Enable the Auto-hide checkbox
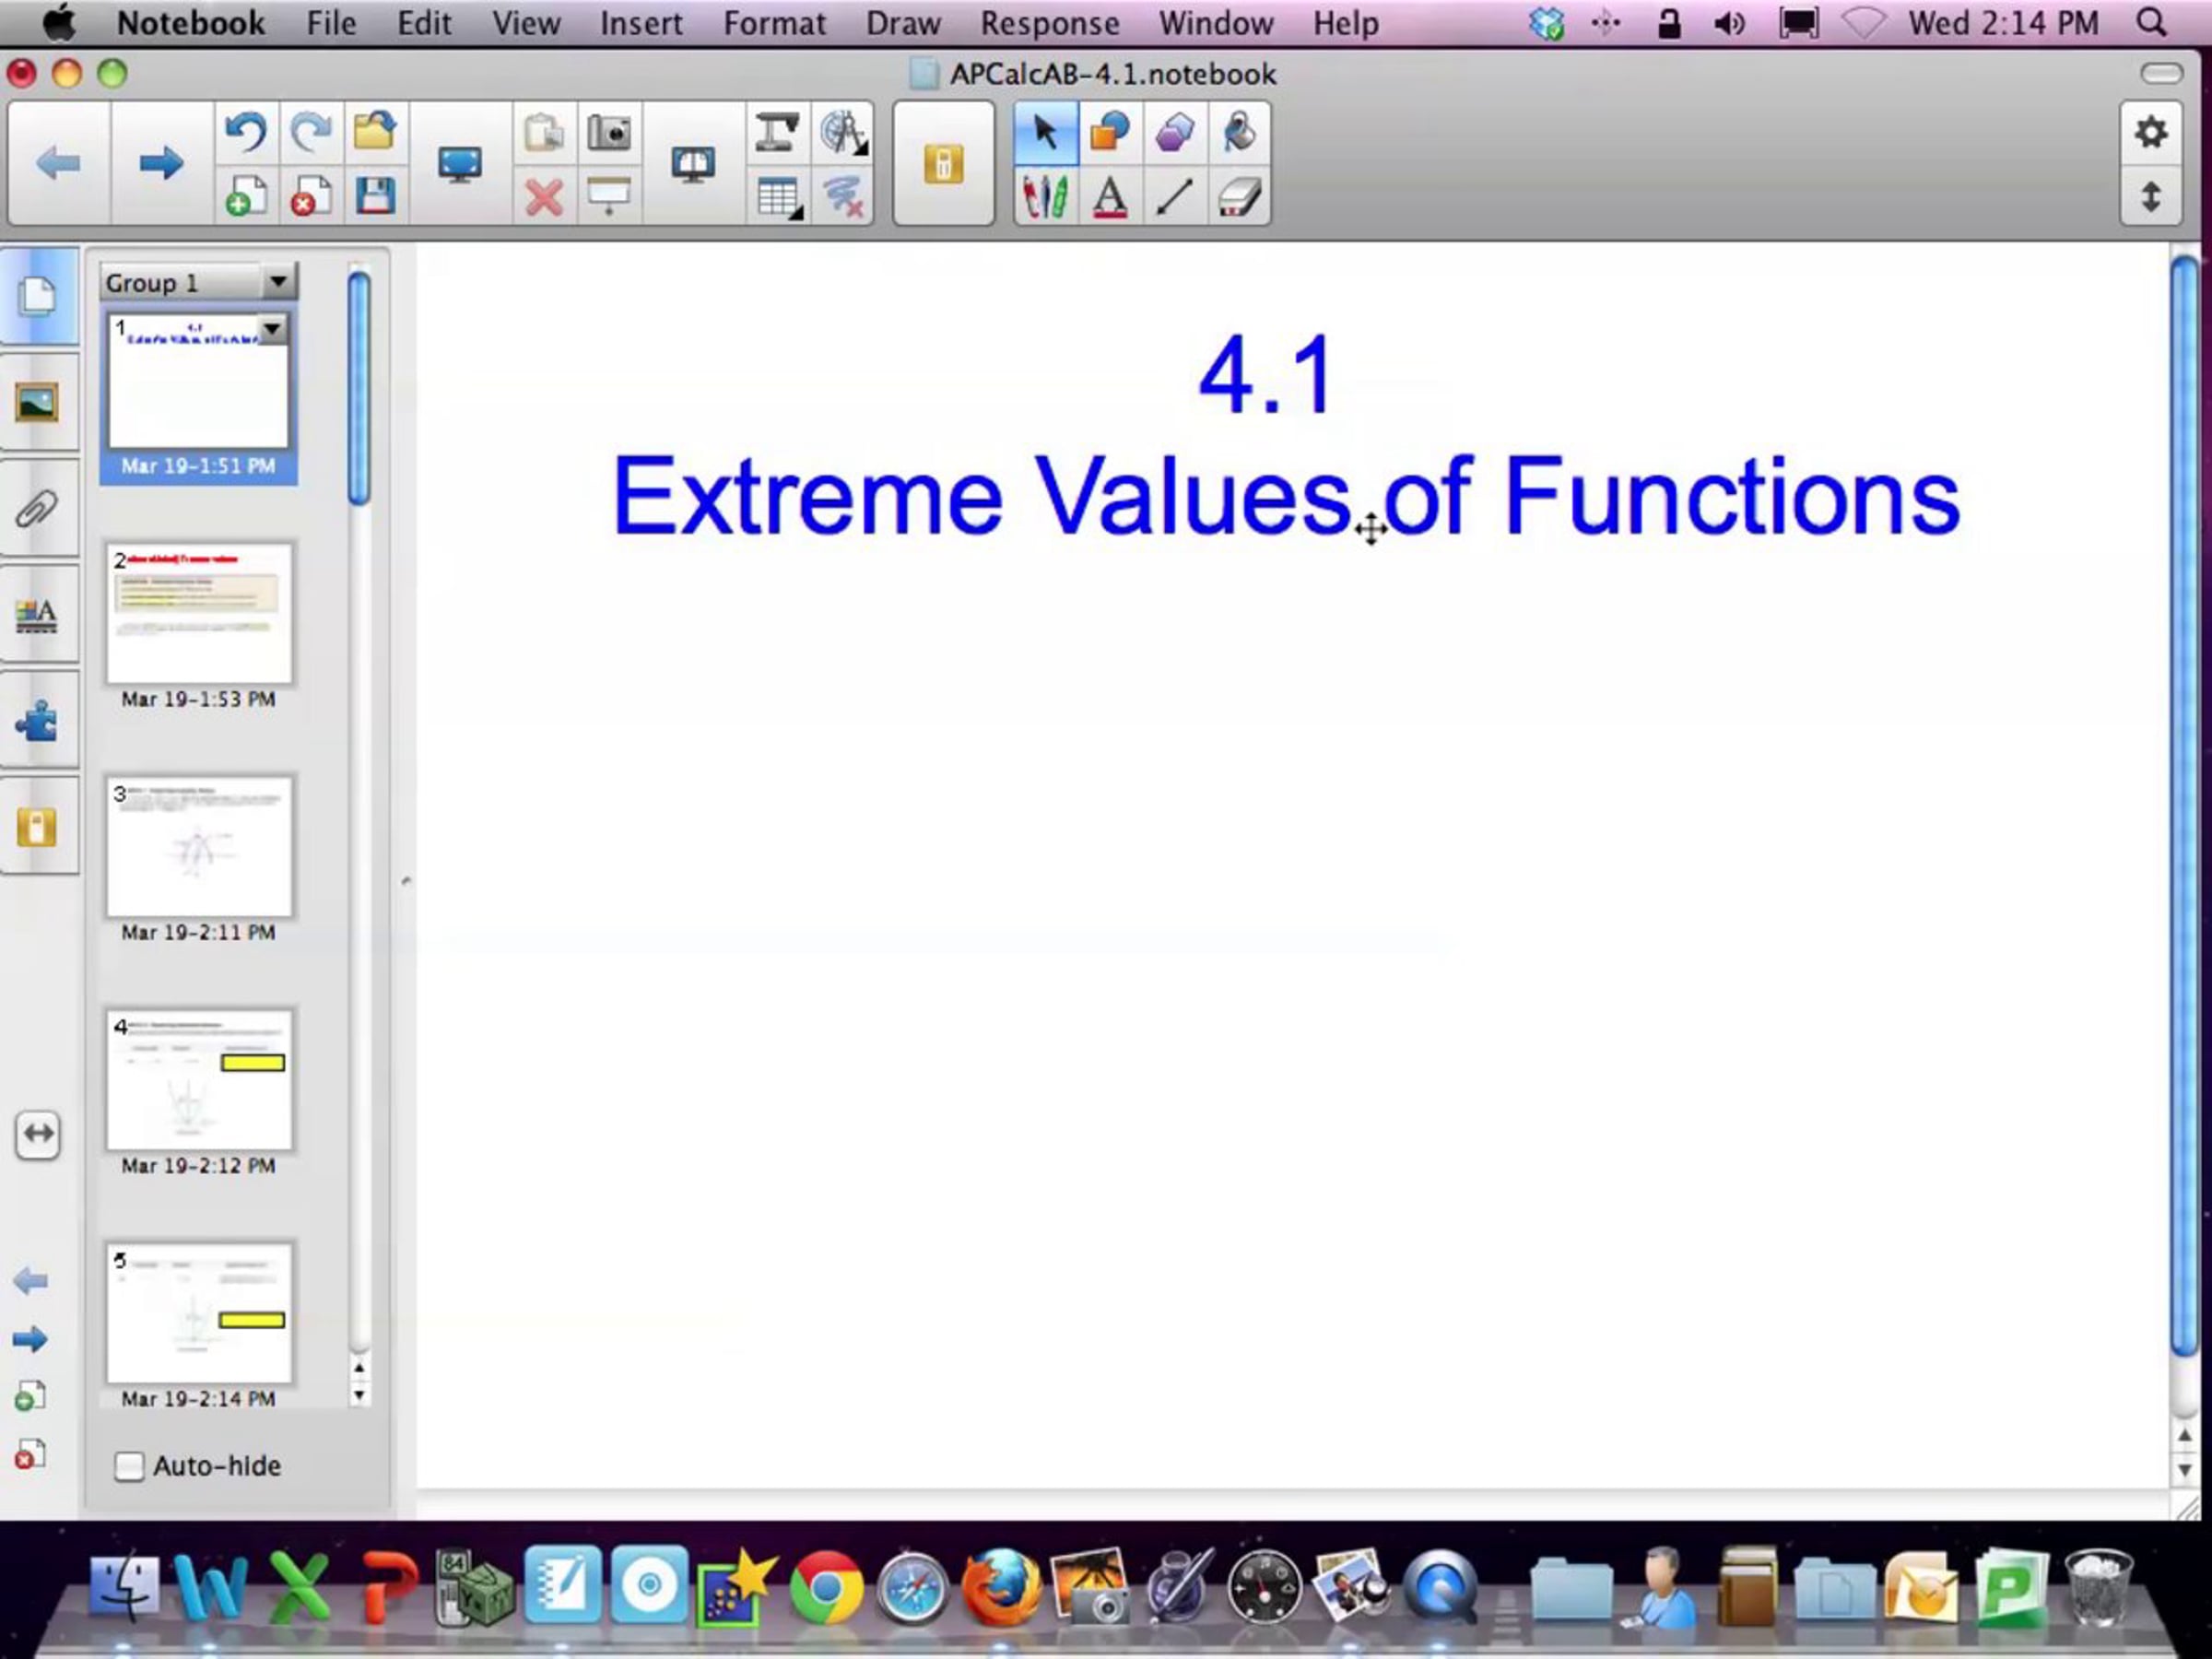This screenshot has height=1659, width=2212. [x=129, y=1466]
